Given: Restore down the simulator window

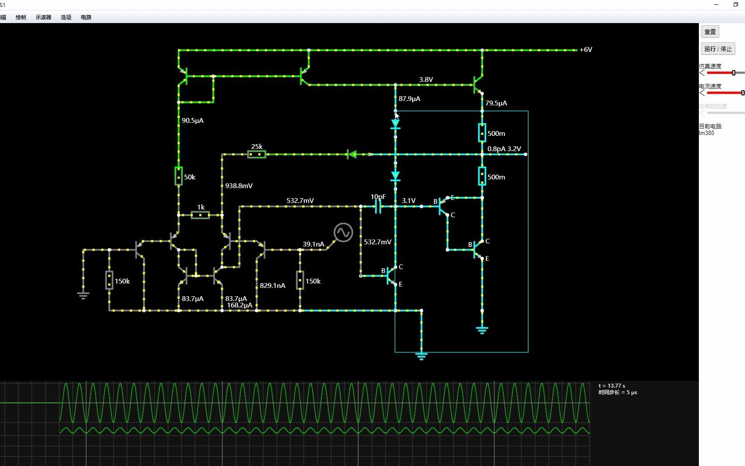Looking at the screenshot, I should pyautogui.click(x=736, y=4).
